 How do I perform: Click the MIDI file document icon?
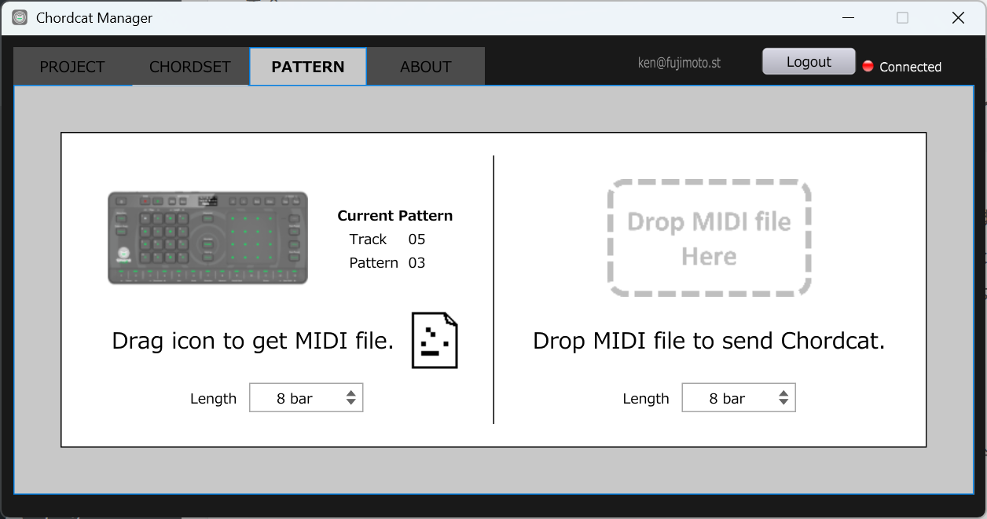(435, 340)
